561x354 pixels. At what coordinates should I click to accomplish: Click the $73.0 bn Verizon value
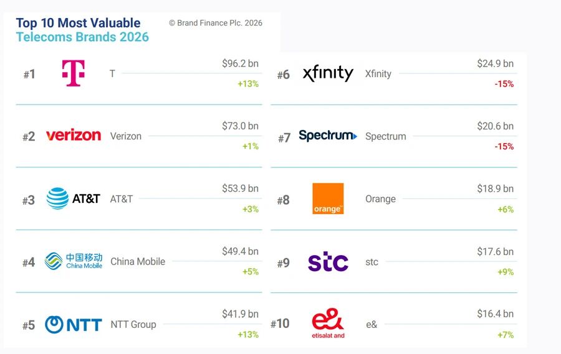coord(240,126)
